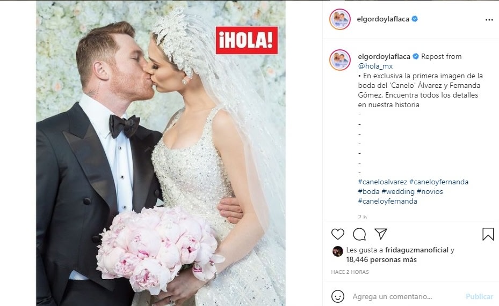View '18,446 personas más' likes list
The height and width of the screenshot is (306, 499).
click(x=381, y=260)
